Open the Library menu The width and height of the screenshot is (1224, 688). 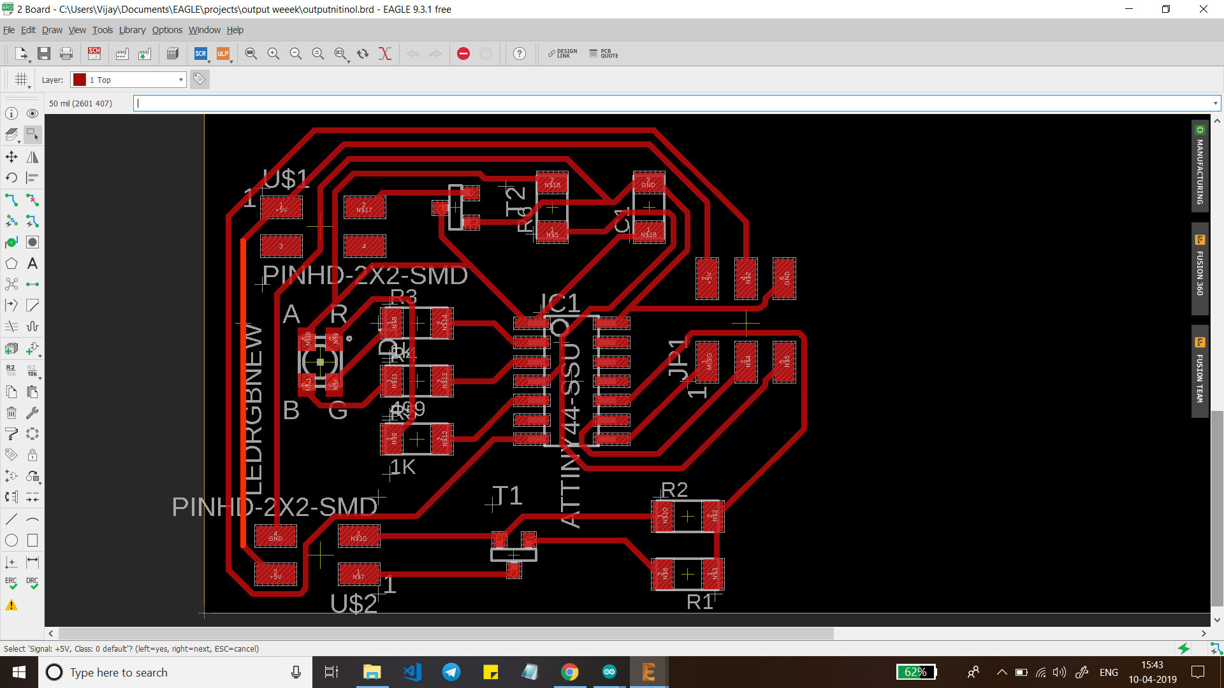(132, 30)
